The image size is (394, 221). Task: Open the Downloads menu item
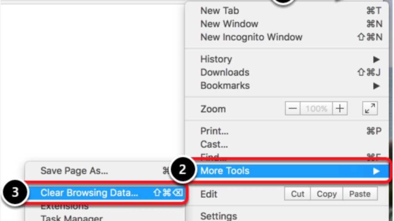tap(225, 72)
